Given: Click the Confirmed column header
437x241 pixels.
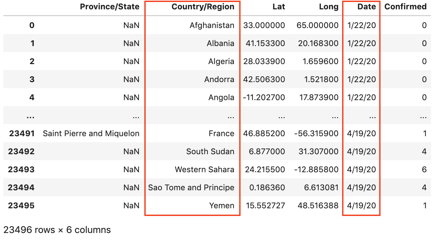Looking at the screenshot, I should click(405, 7).
